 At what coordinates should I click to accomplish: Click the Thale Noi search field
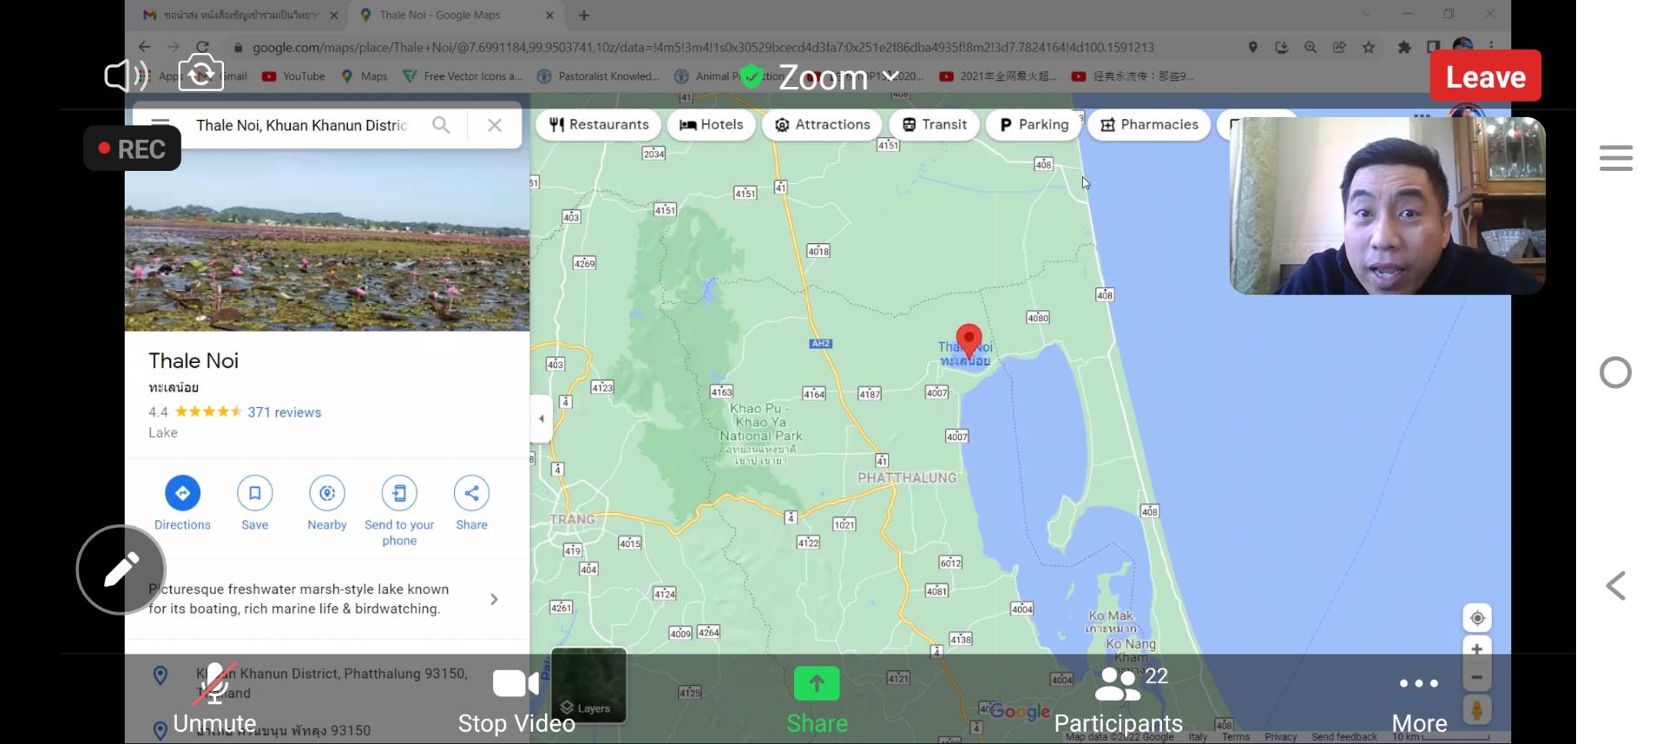(302, 126)
